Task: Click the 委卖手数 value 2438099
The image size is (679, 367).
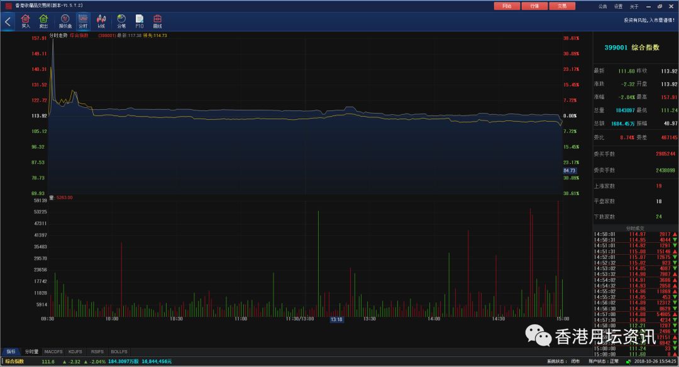Action: pyautogui.click(x=666, y=170)
